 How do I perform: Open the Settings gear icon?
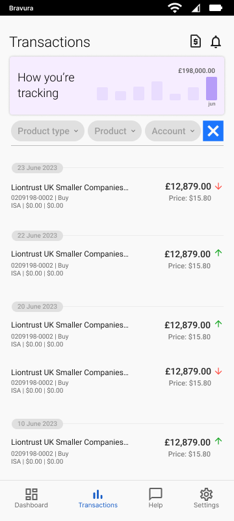(x=206, y=494)
